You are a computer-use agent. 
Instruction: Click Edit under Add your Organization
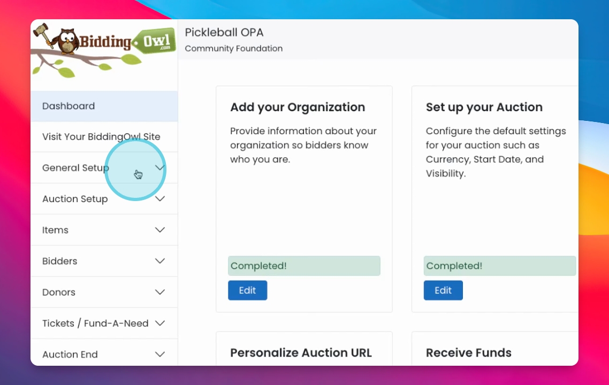(x=247, y=290)
